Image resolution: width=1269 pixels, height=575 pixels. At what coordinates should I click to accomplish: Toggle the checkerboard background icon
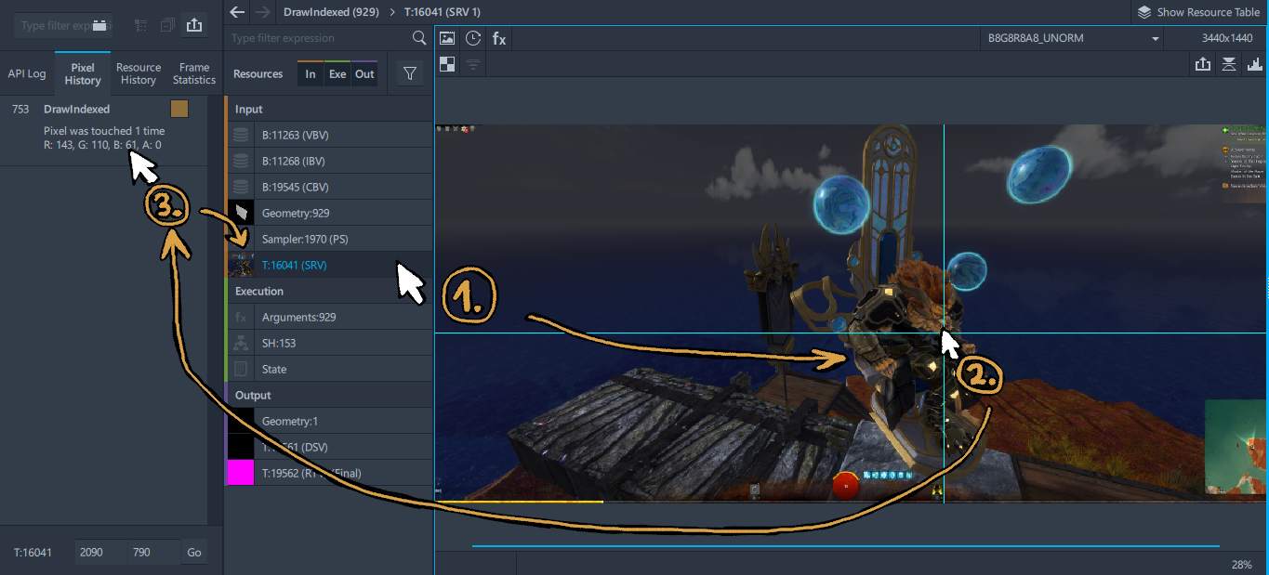click(x=447, y=64)
